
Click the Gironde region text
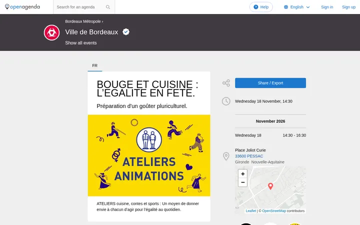coord(242,162)
